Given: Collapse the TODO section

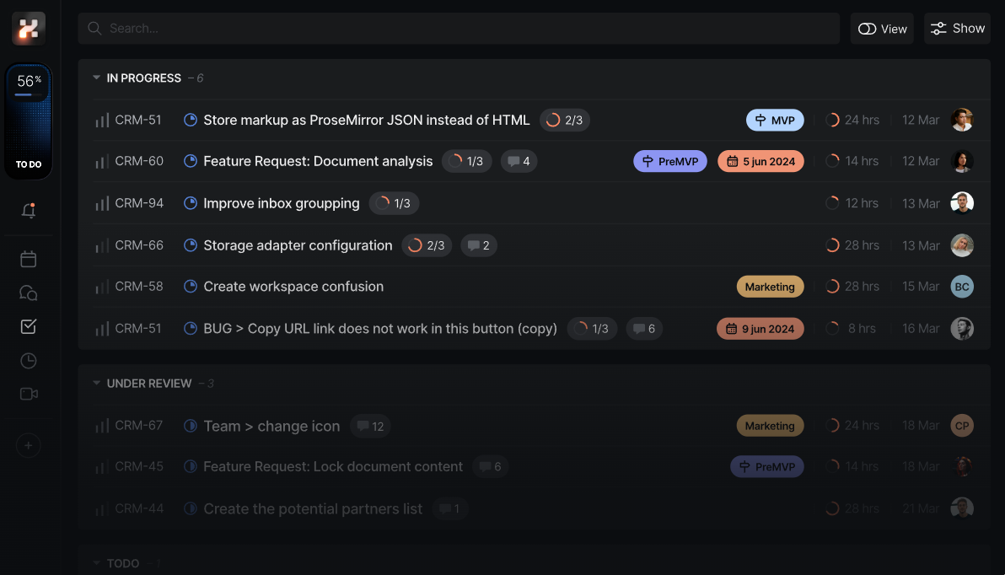Looking at the screenshot, I should (x=97, y=563).
